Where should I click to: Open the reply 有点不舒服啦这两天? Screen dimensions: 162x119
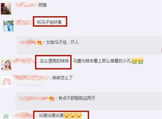77,98
